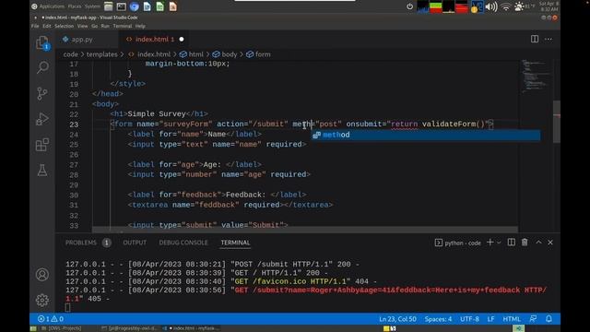Click the volume speaker icon in system tray
590x332 pixels.
(491, 6)
